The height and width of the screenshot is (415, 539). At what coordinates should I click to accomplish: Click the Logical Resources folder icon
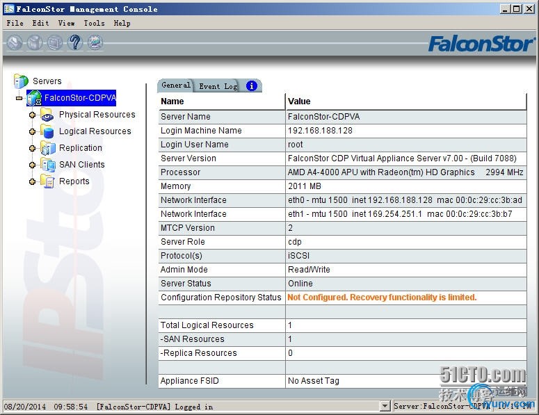point(47,131)
